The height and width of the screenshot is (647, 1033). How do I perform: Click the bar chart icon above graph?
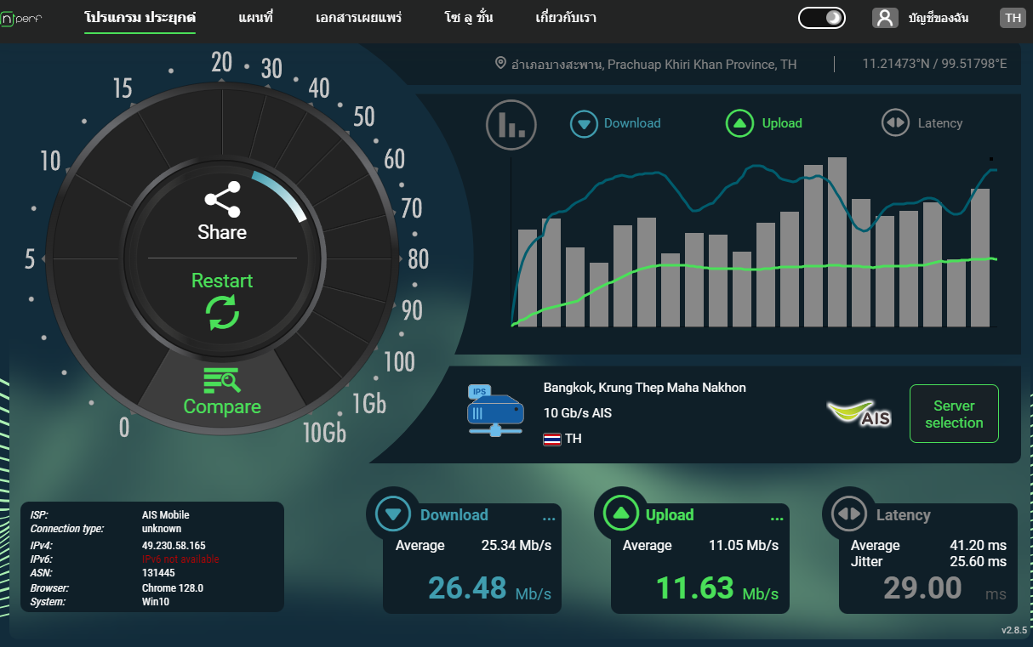pos(511,124)
